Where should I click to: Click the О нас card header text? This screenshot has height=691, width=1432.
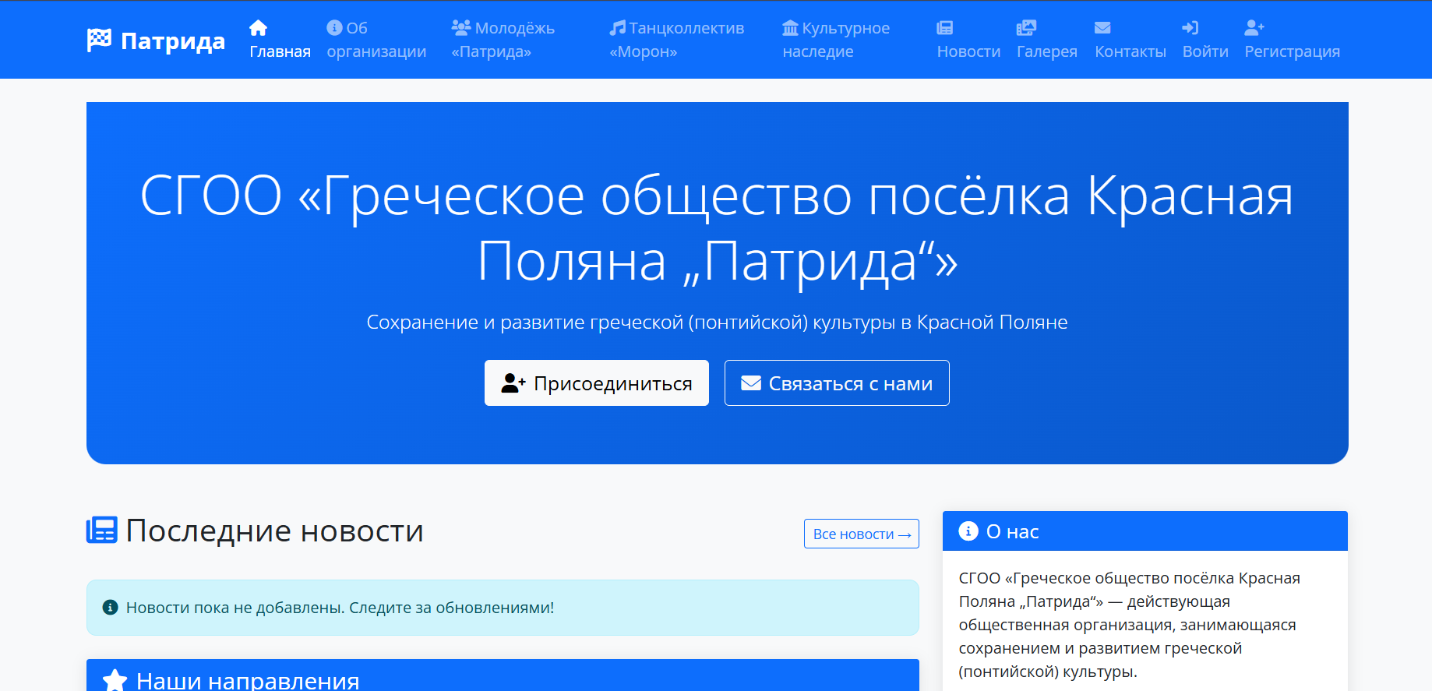(1012, 531)
